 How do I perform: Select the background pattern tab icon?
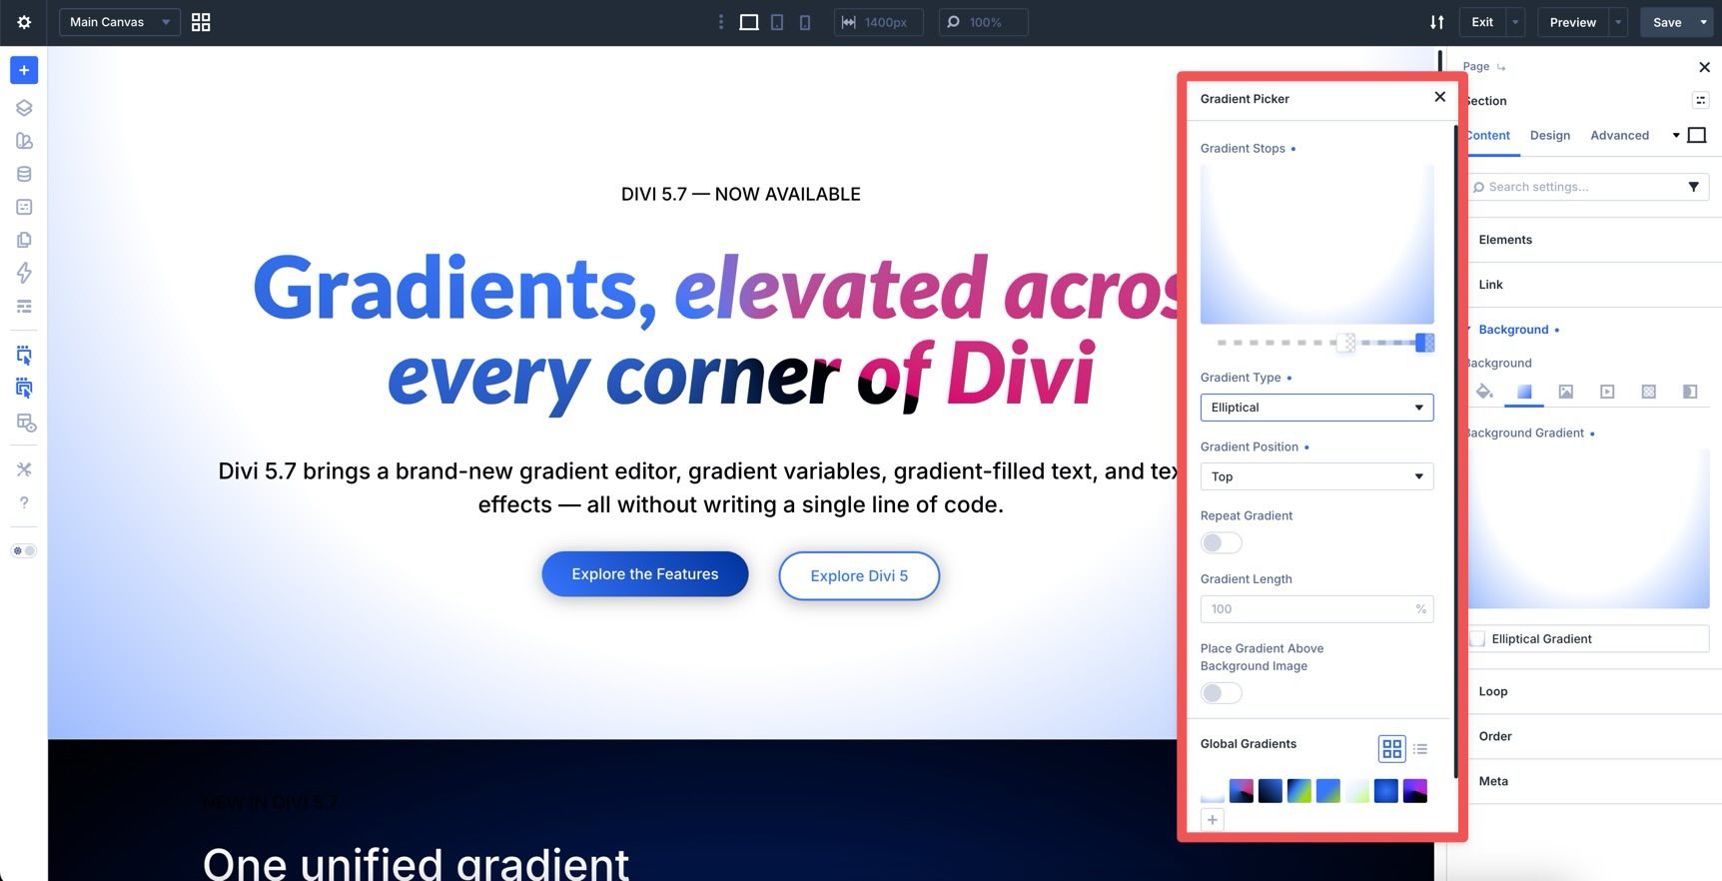pos(1648,392)
